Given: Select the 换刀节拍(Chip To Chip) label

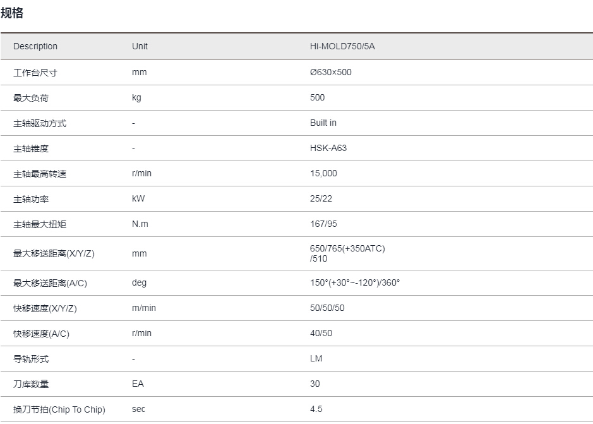Looking at the screenshot, I should pos(59,409).
